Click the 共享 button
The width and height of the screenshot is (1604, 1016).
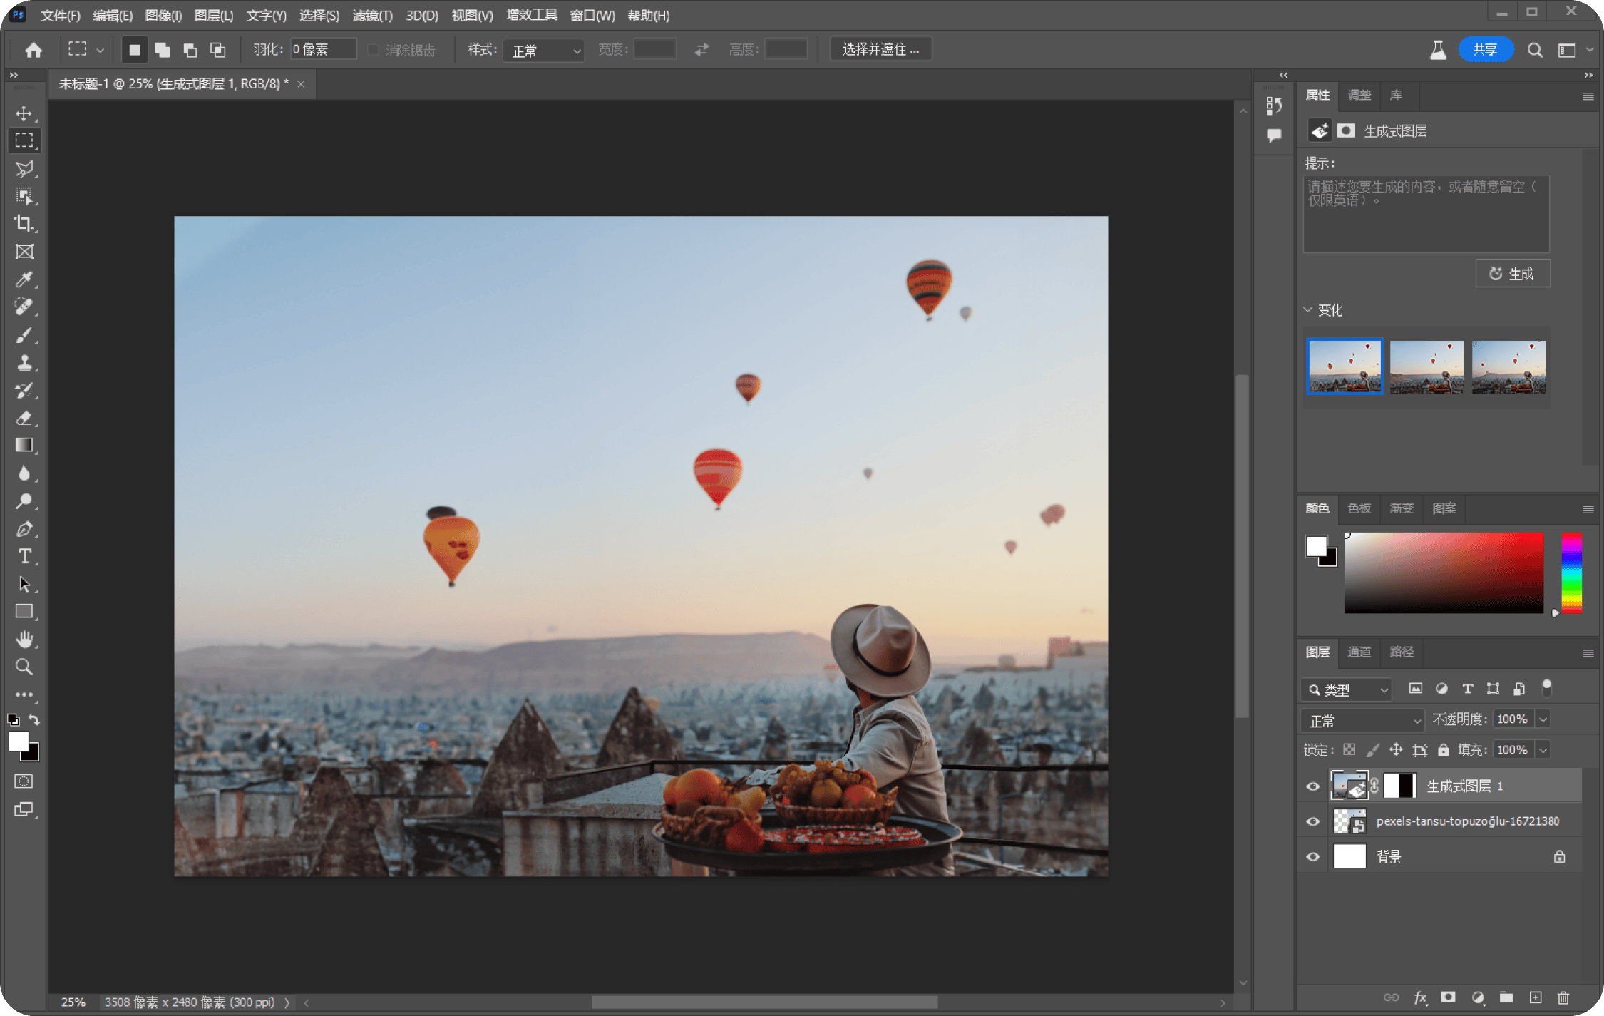[x=1485, y=49]
